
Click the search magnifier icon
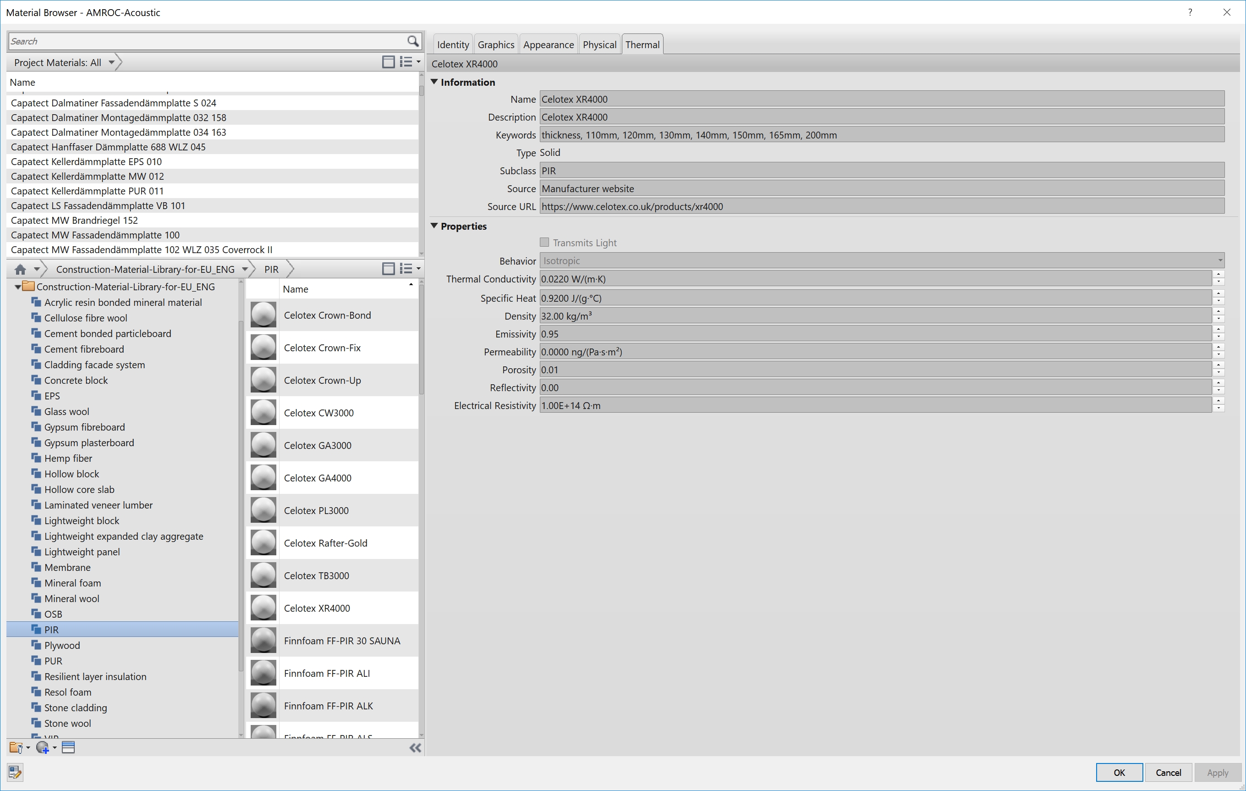[412, 41]
